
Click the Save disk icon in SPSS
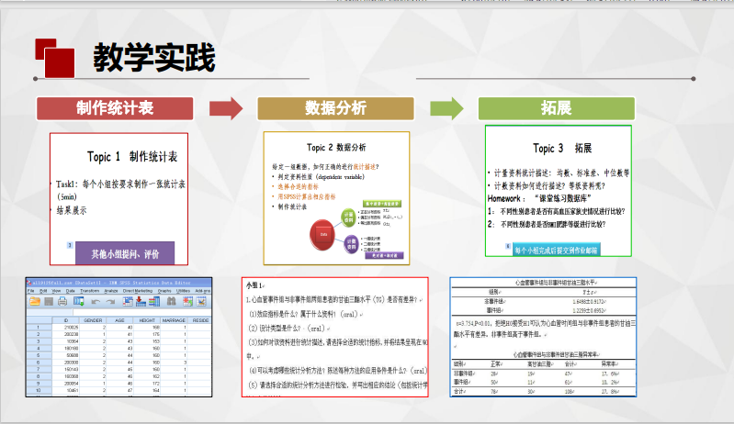point(49,302)
